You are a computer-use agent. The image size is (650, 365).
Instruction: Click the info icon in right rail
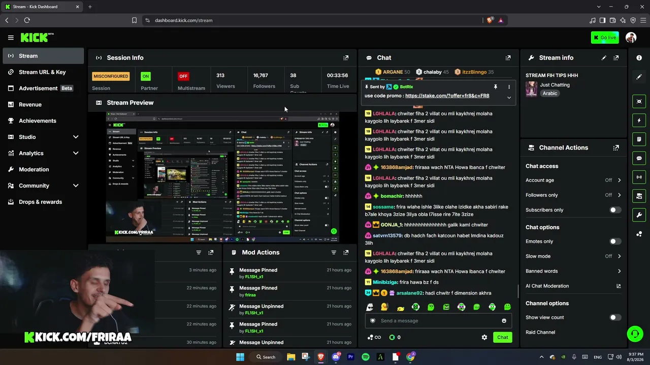click(639, 58)
